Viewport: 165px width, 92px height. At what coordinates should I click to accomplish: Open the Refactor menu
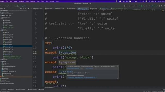(x=33, y=1)
